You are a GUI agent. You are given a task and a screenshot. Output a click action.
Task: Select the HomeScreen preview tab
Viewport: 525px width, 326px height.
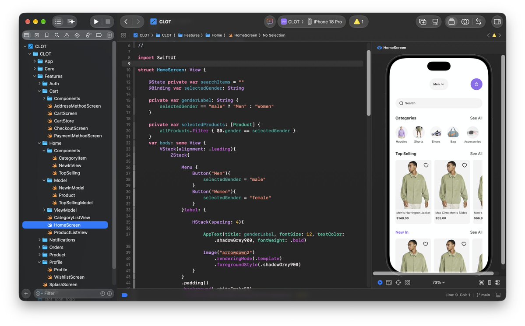(x=391, y=48)
